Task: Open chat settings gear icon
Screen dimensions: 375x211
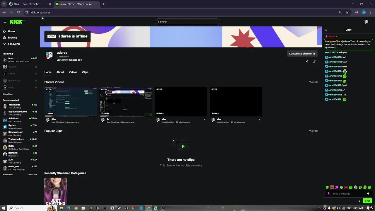Action: (359, 201)
